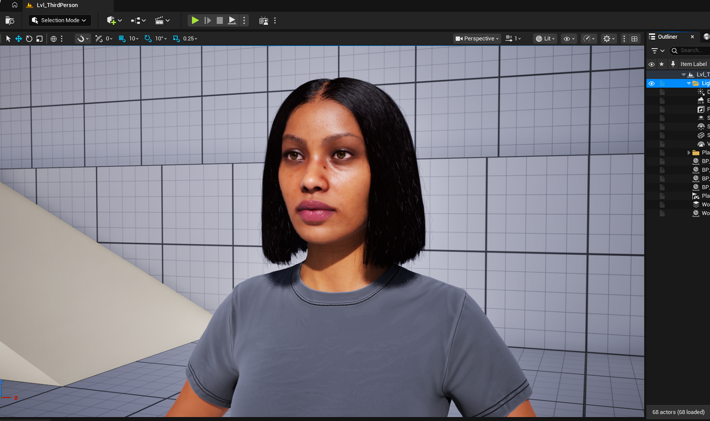Collapse the Lvl_T root in the Outliner
710x421 pixels.
684,74
